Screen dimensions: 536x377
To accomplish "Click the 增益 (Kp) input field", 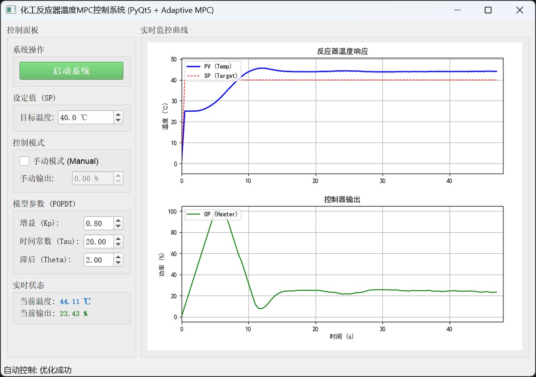I will 98,223.
